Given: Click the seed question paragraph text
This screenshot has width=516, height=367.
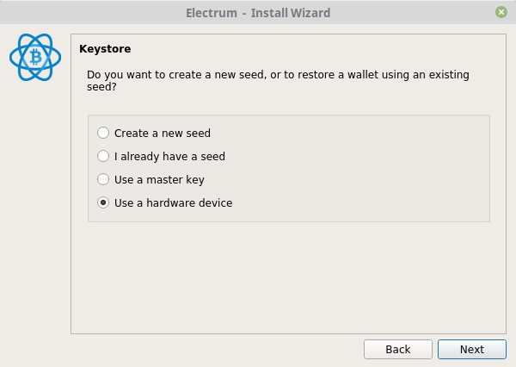Looking at the screenshot, I should tap(278, 80).
